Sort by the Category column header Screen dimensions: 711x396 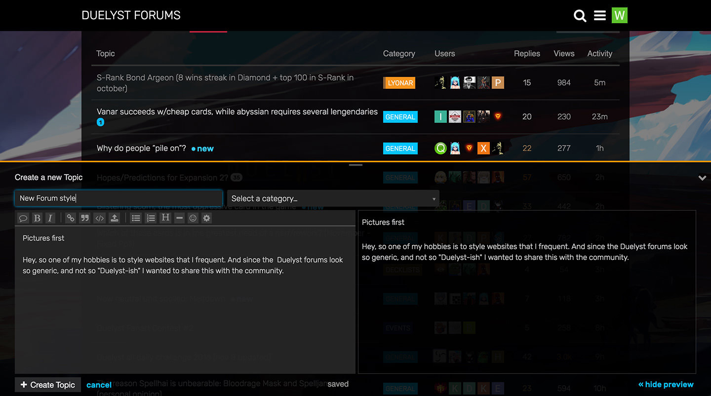tap(399, 53)
